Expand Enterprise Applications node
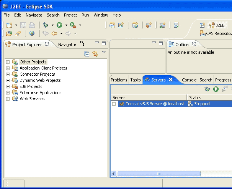 pyautogui.click(x=8, y=93)
